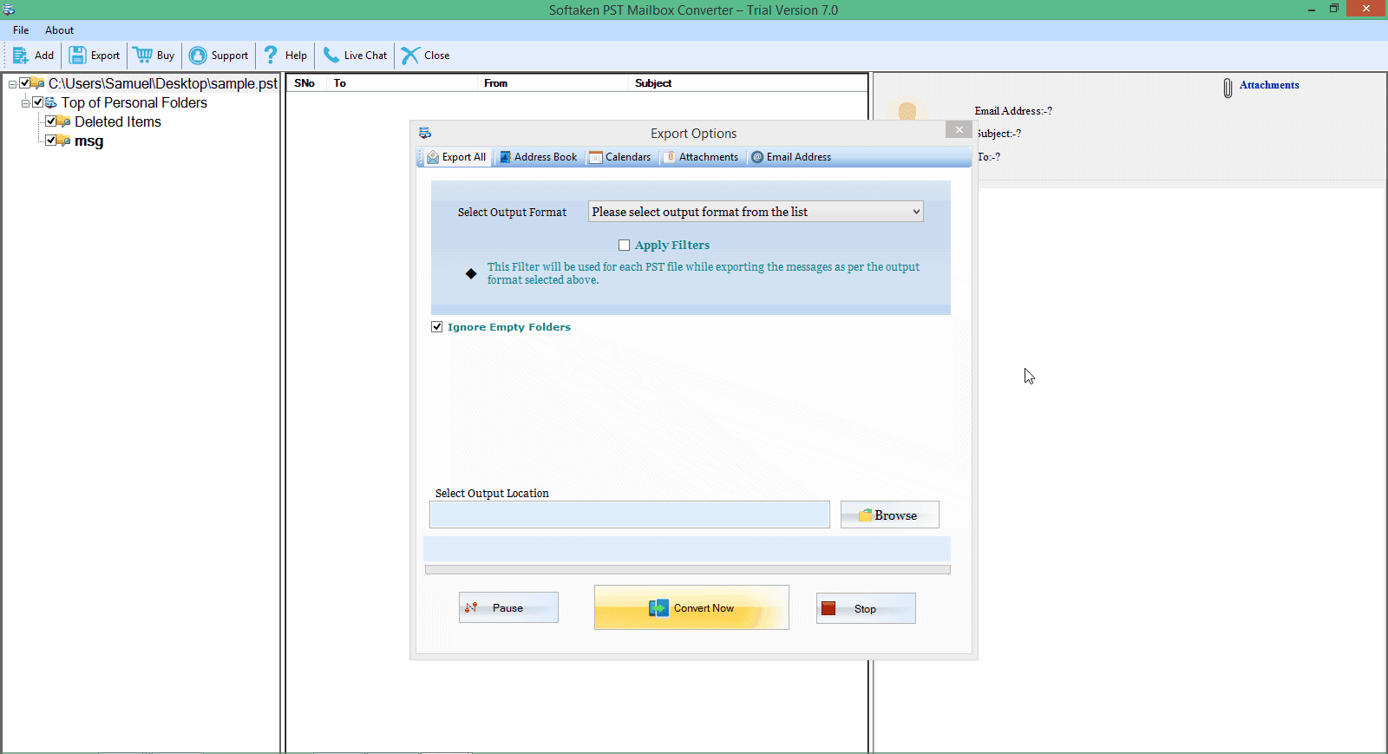Switch to the Export All tab
The height and width of the screenshot is (754, 1388).
(x=456, y=157)
